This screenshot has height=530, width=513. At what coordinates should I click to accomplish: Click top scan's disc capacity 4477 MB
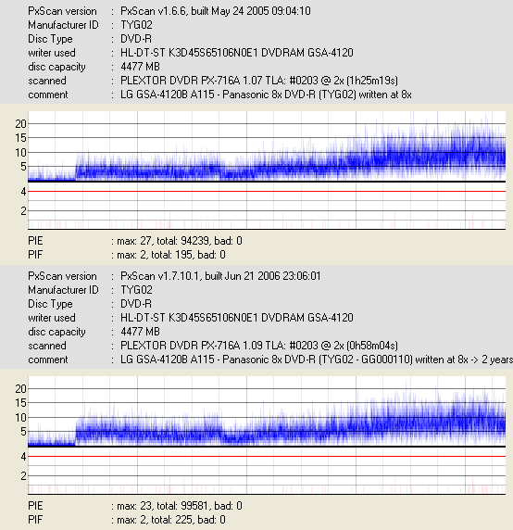pos(140,67)
